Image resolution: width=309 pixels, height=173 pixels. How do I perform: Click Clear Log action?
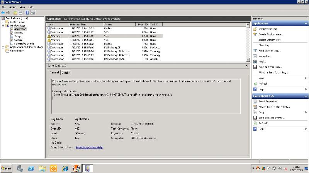tap(265, 45)
